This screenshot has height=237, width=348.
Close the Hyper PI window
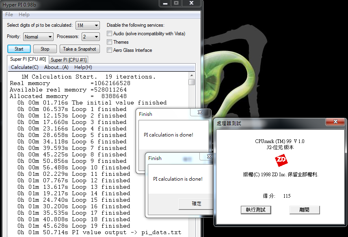pos(191,3)
